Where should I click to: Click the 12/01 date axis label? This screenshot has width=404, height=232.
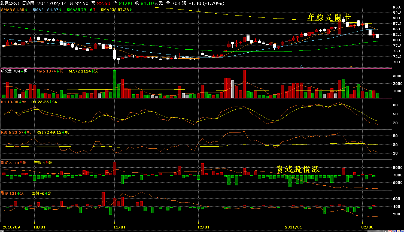203,227
